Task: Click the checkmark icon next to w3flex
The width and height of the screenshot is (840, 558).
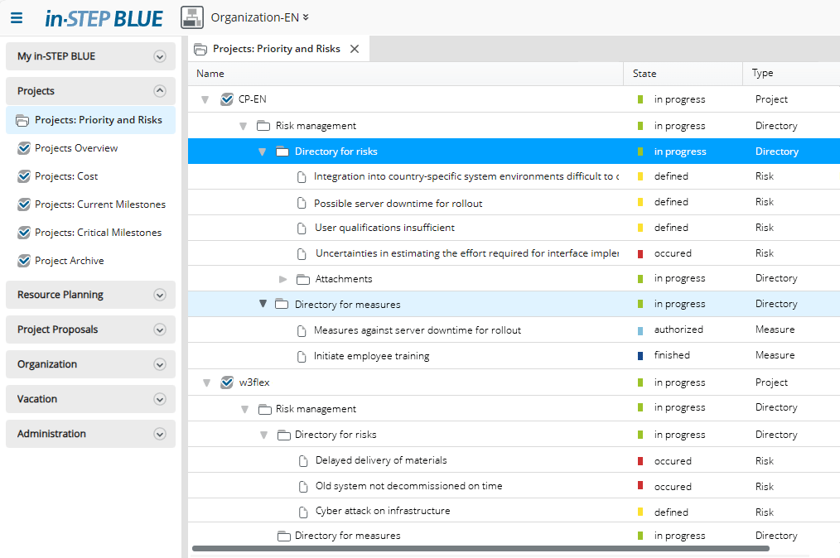Action: [x=226, y=382]
